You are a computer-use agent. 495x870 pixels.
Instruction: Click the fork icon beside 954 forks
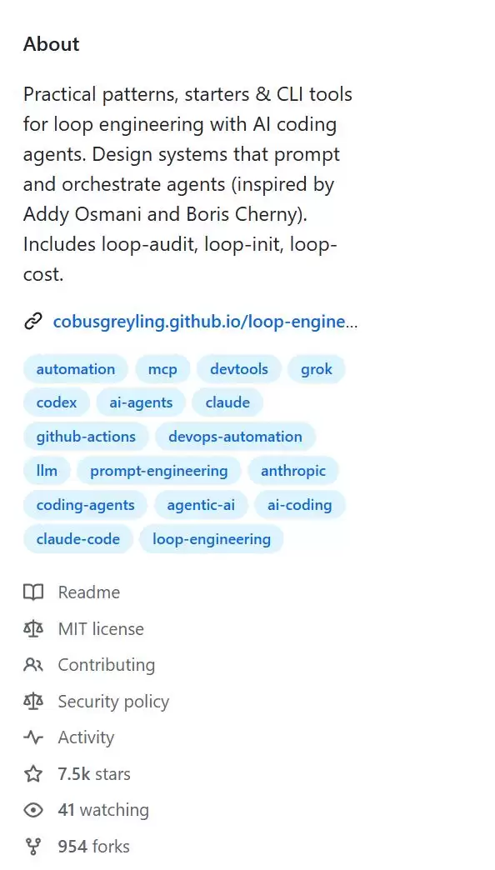(x=33, y=847)
